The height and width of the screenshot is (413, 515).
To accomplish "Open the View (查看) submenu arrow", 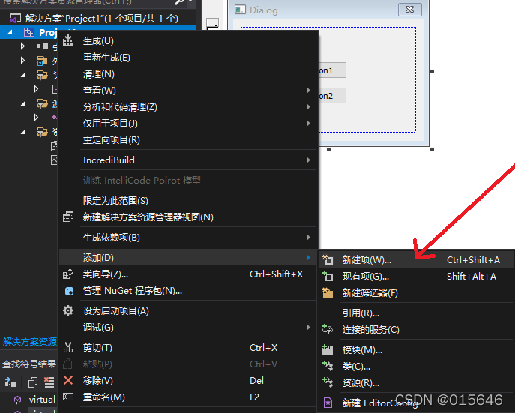I will click(308, 90).
